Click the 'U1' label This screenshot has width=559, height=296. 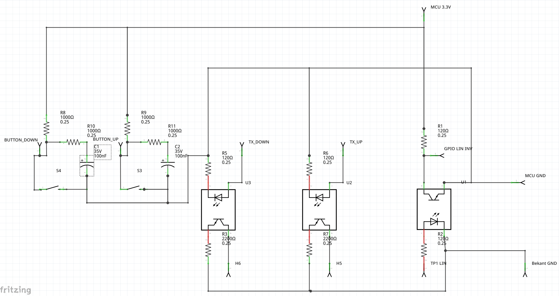click(x=464, y=182)
